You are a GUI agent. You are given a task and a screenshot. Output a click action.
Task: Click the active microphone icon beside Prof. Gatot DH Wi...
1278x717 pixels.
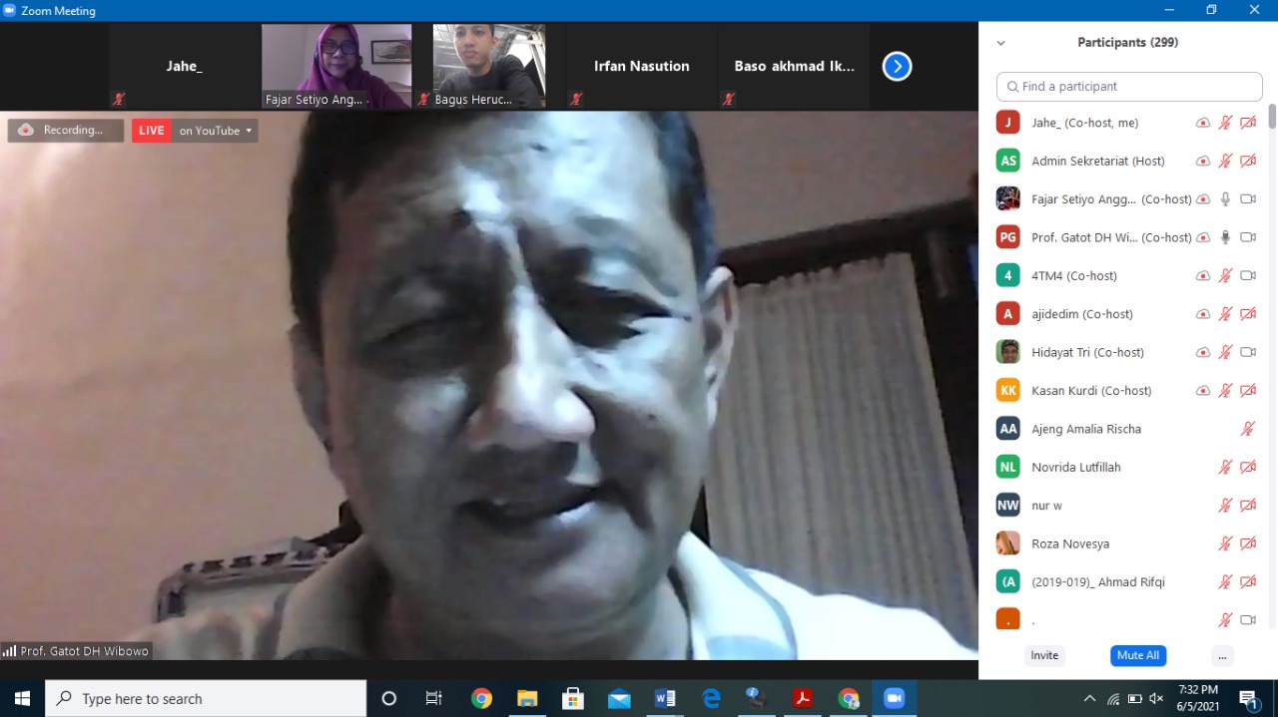coord(1225,237)
